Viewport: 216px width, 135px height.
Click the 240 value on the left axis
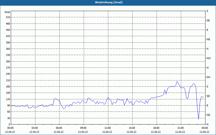[8, 74]
